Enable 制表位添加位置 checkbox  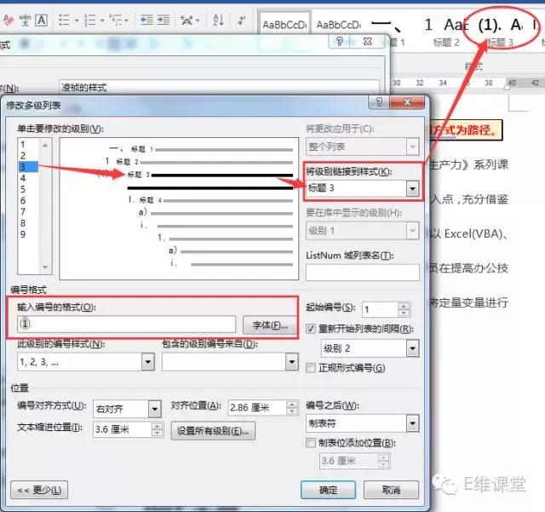click(311, 443)
